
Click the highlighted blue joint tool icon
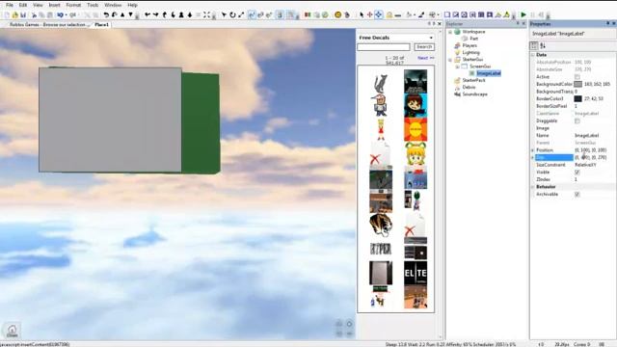[x=252, y=15]
